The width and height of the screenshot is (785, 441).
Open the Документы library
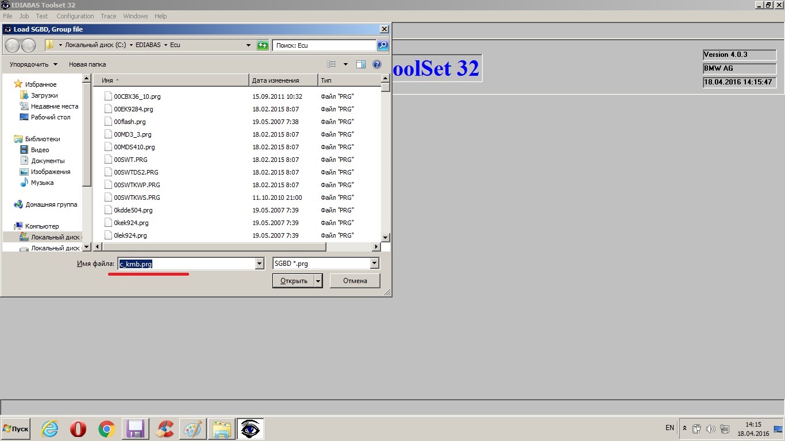pos(42,161)
